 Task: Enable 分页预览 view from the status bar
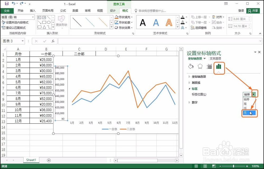(213, 166)
